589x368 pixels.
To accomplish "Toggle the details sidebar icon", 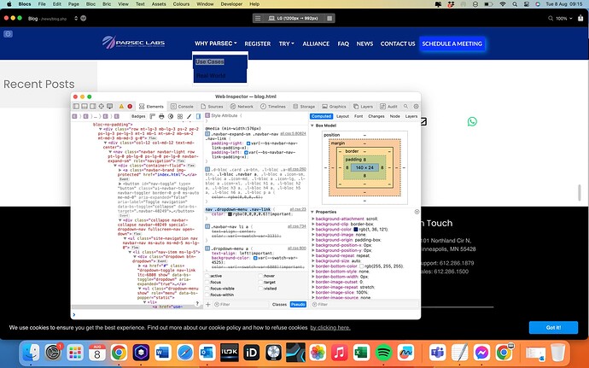I will point(198,116).
